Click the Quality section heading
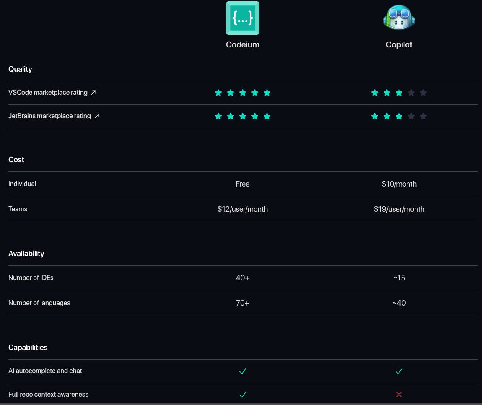Screen dimensions: 482x405 [20, 69]
